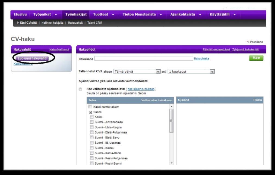Expand the Tuotteet dropdown arrow

pyautogui.click(x=113, y=15)
